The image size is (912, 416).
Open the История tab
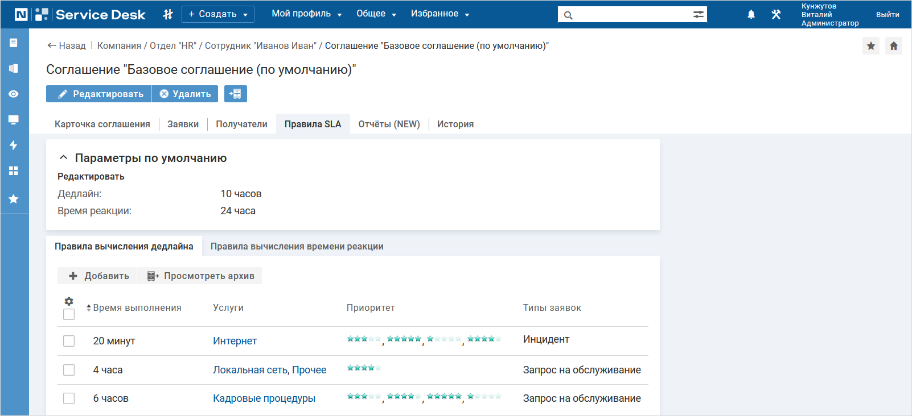[455, 124]
